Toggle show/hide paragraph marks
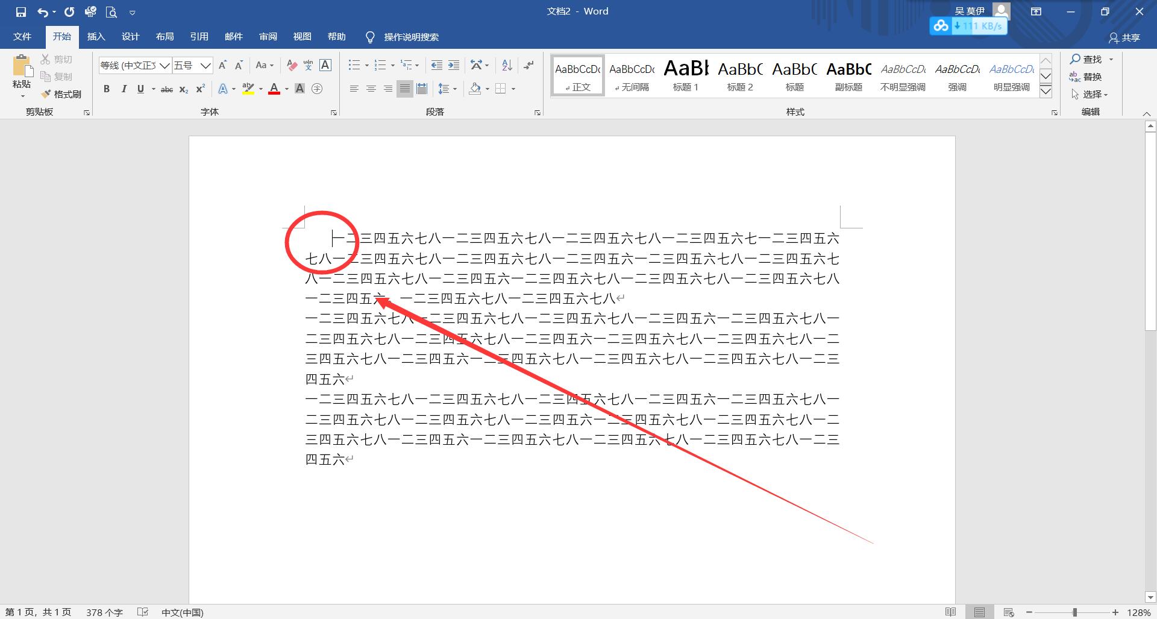This screenshot has height=619, width=1157. pyautogui.click(x=528, y=65)
